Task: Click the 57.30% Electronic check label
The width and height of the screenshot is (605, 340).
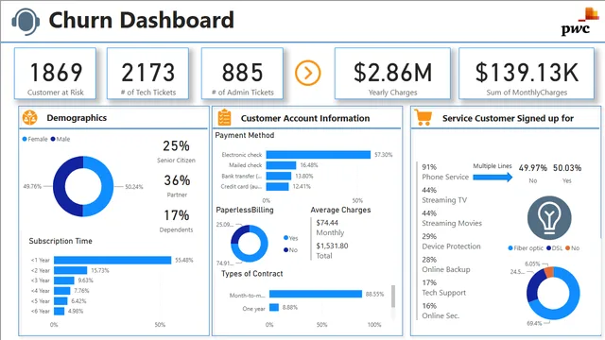Action: pos(384,155)
